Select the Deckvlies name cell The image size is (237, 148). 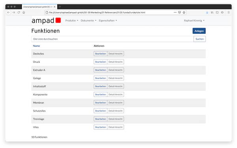pos(38,54)
